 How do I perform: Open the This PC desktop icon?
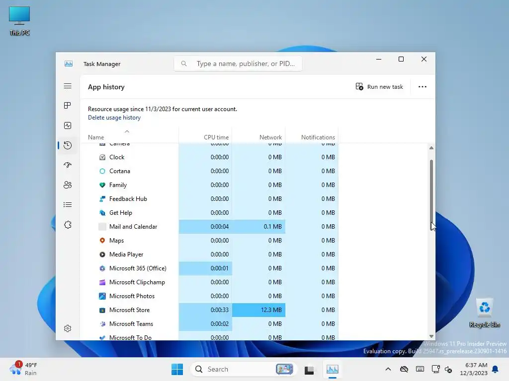click(x=19, y=21)
